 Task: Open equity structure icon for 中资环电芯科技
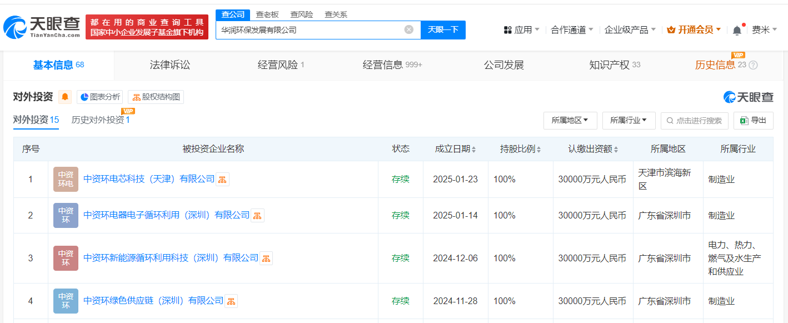pos(222,180)
